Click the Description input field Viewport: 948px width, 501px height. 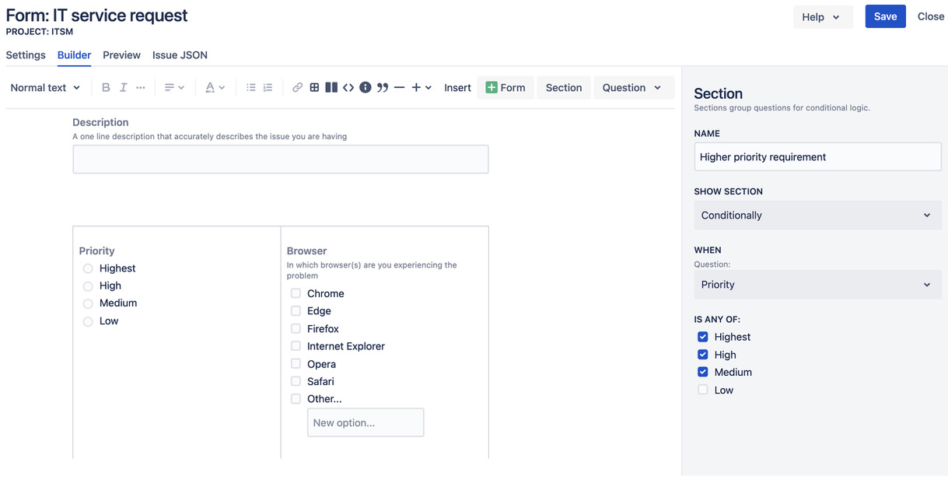click(x=281, y=159)
